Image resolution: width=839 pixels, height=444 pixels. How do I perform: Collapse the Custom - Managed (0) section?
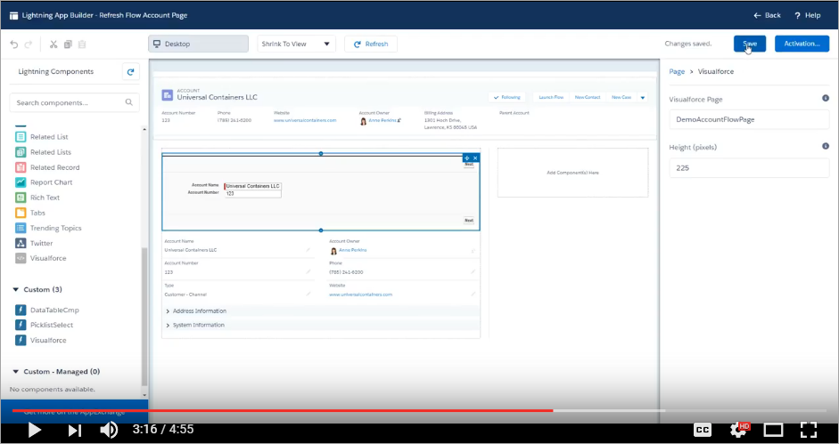pos(15,371)
